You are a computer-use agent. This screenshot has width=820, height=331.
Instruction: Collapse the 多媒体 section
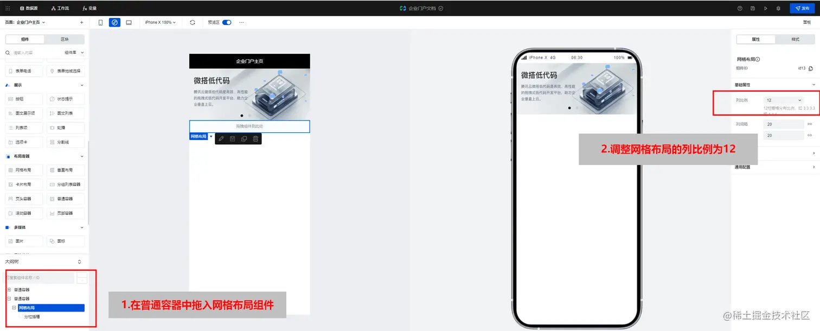click(82, 227)
